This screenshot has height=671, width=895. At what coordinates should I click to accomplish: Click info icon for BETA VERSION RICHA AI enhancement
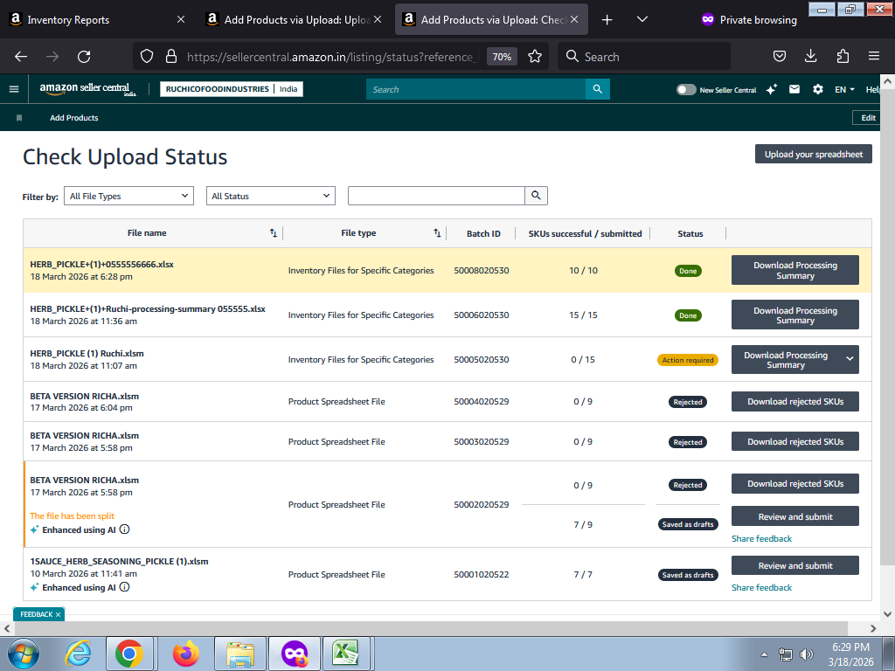[124, 529]
